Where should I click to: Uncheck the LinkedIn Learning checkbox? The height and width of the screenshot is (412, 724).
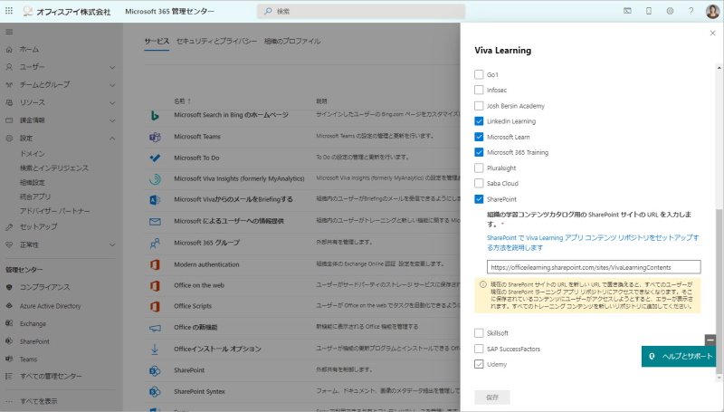[x=479, y=121]
